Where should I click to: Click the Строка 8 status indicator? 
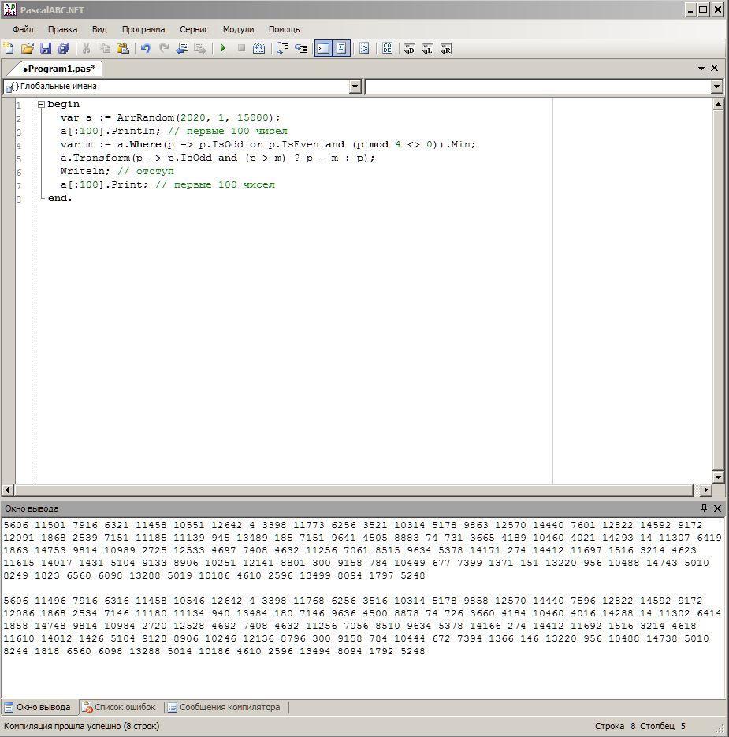pyautogui.click(x=614, y=726)
